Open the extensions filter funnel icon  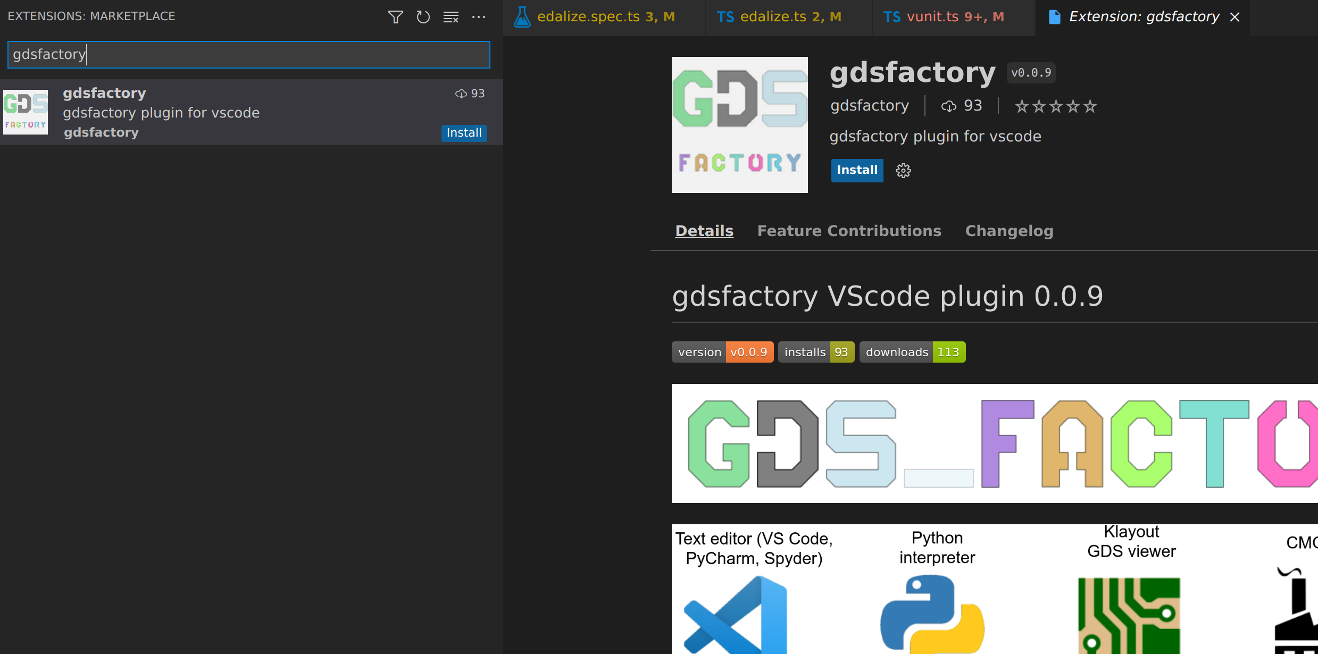click(395, 17)
